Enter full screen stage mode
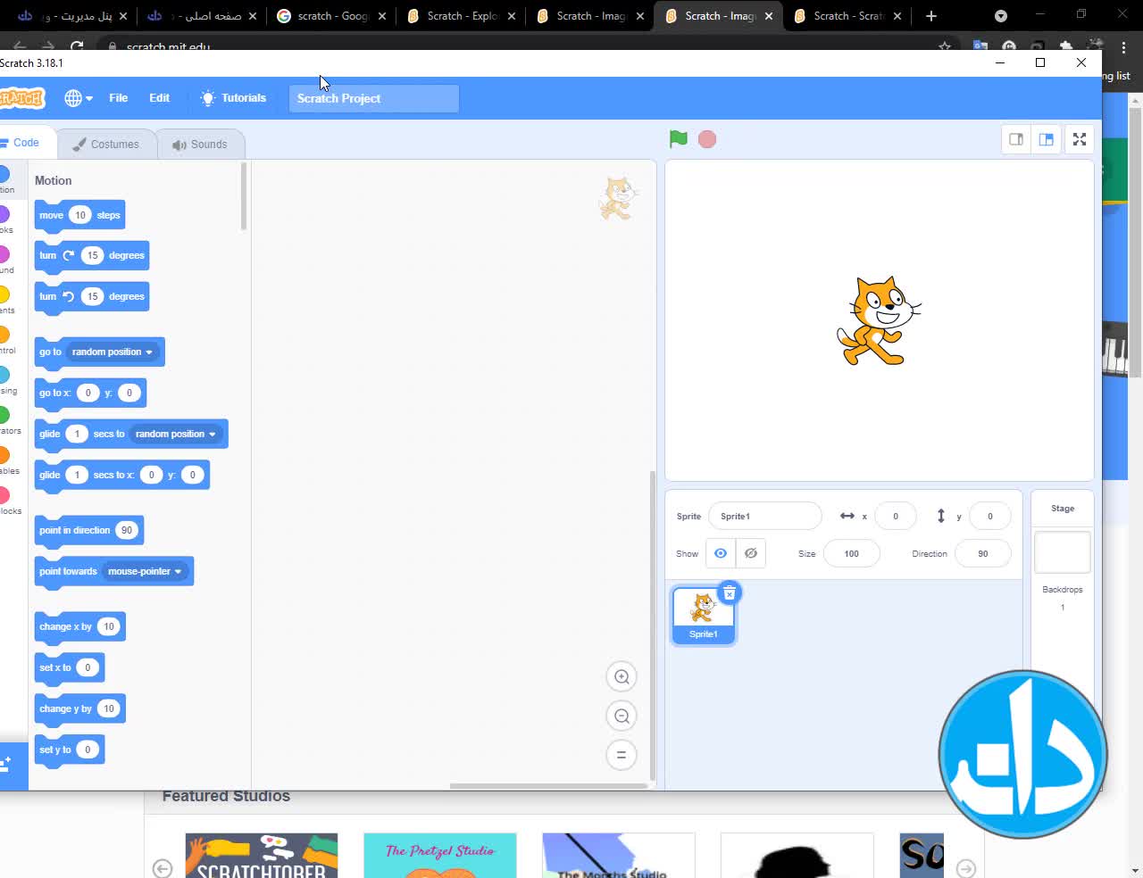Viewport: 1143px width, 878px height. [1079, 139]
